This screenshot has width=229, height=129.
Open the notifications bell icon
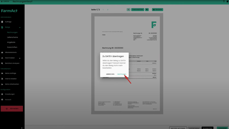(228, 1)
